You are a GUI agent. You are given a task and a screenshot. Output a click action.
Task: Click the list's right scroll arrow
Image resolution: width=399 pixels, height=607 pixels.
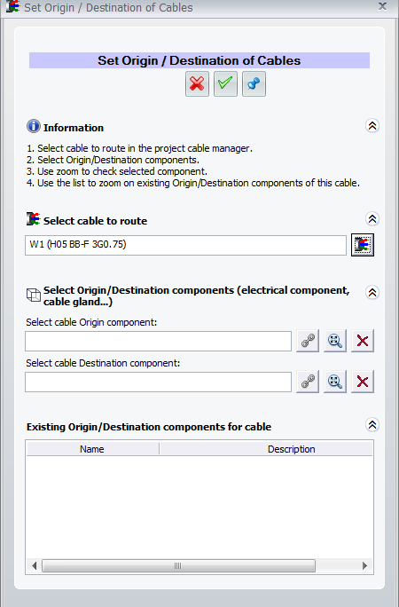[x=364, y=565]
